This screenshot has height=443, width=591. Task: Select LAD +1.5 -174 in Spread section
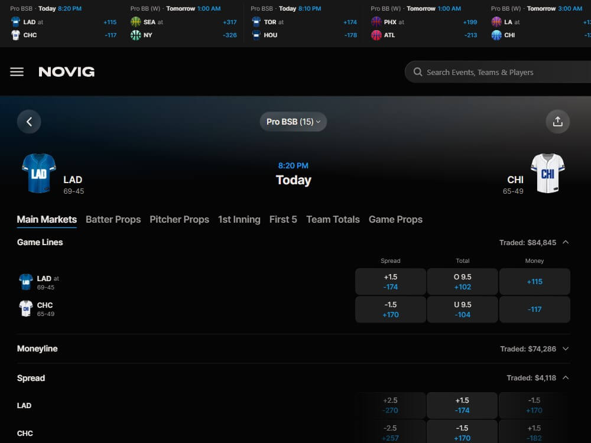pyautogui.click(x=462, y=405)
